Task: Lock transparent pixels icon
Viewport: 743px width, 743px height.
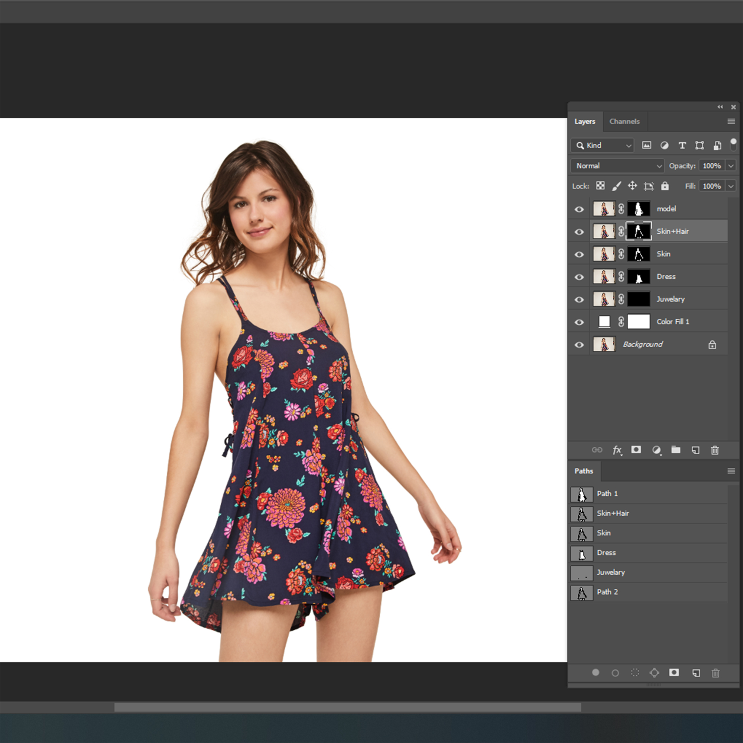Action: [600, 186]
